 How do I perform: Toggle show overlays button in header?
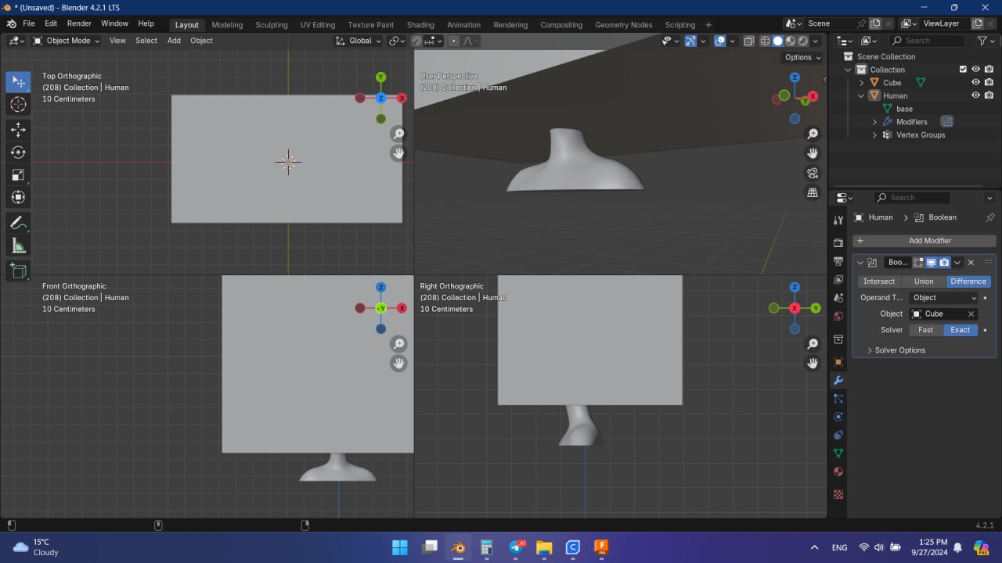[x=720, y=41]
